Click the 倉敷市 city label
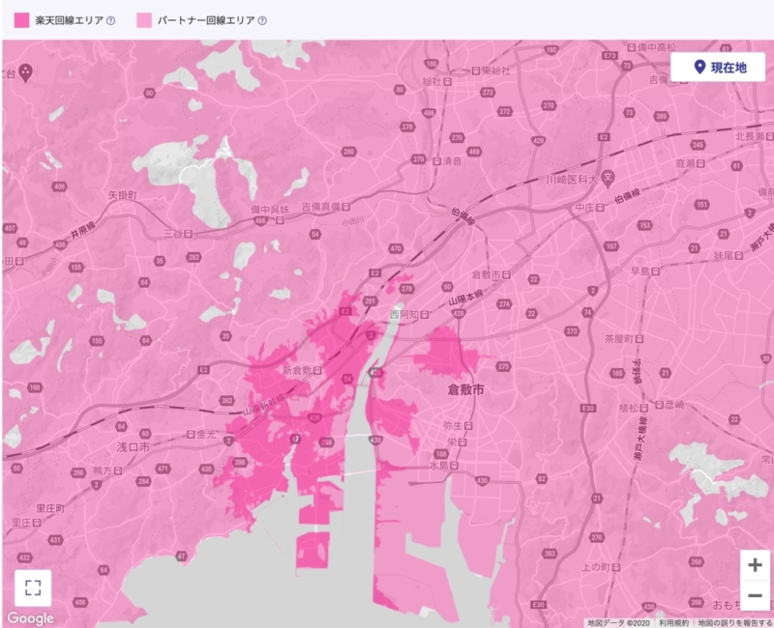 click(466, 390)
